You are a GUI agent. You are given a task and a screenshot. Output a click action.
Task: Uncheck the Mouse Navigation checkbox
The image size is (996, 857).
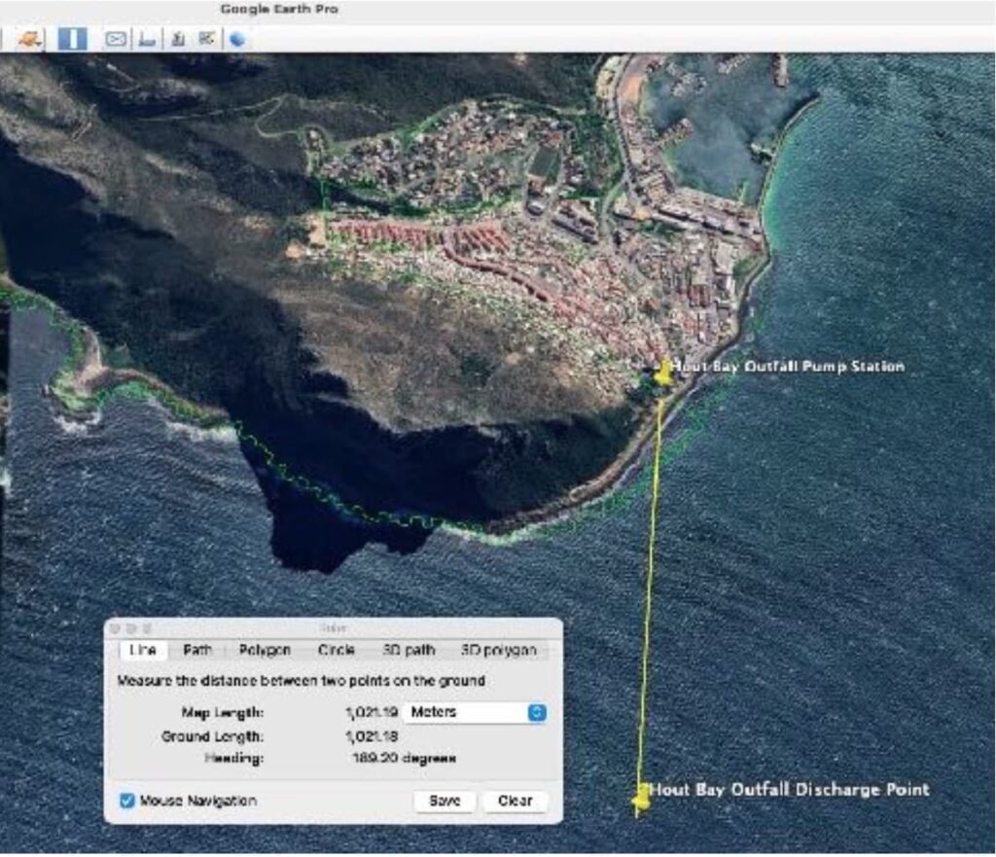tap(126, 801)
